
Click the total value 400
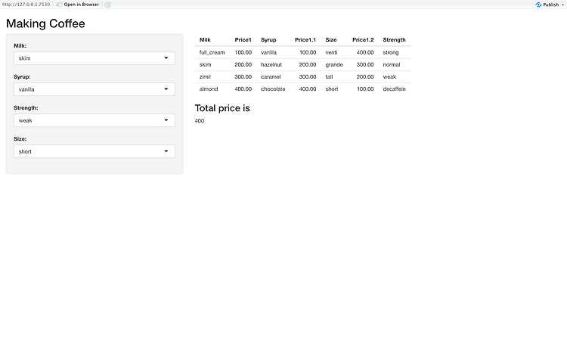click(200, 121)
